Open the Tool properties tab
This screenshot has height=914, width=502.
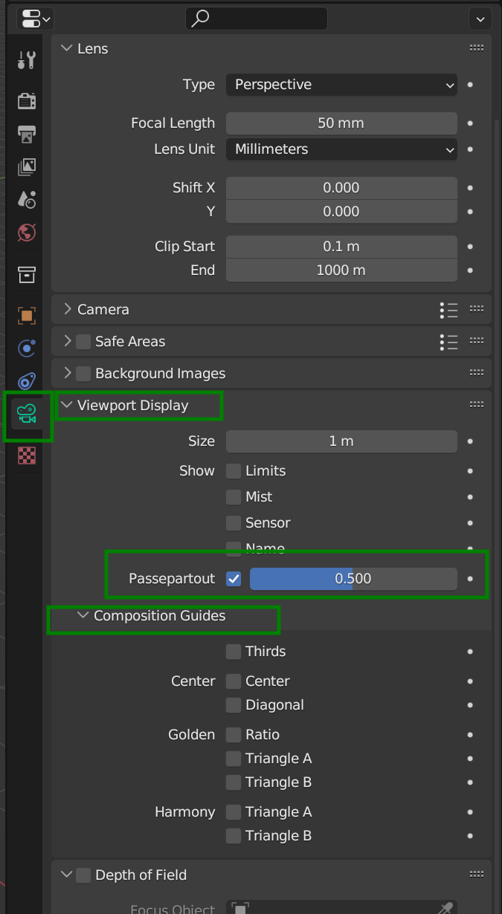point(27,60)
